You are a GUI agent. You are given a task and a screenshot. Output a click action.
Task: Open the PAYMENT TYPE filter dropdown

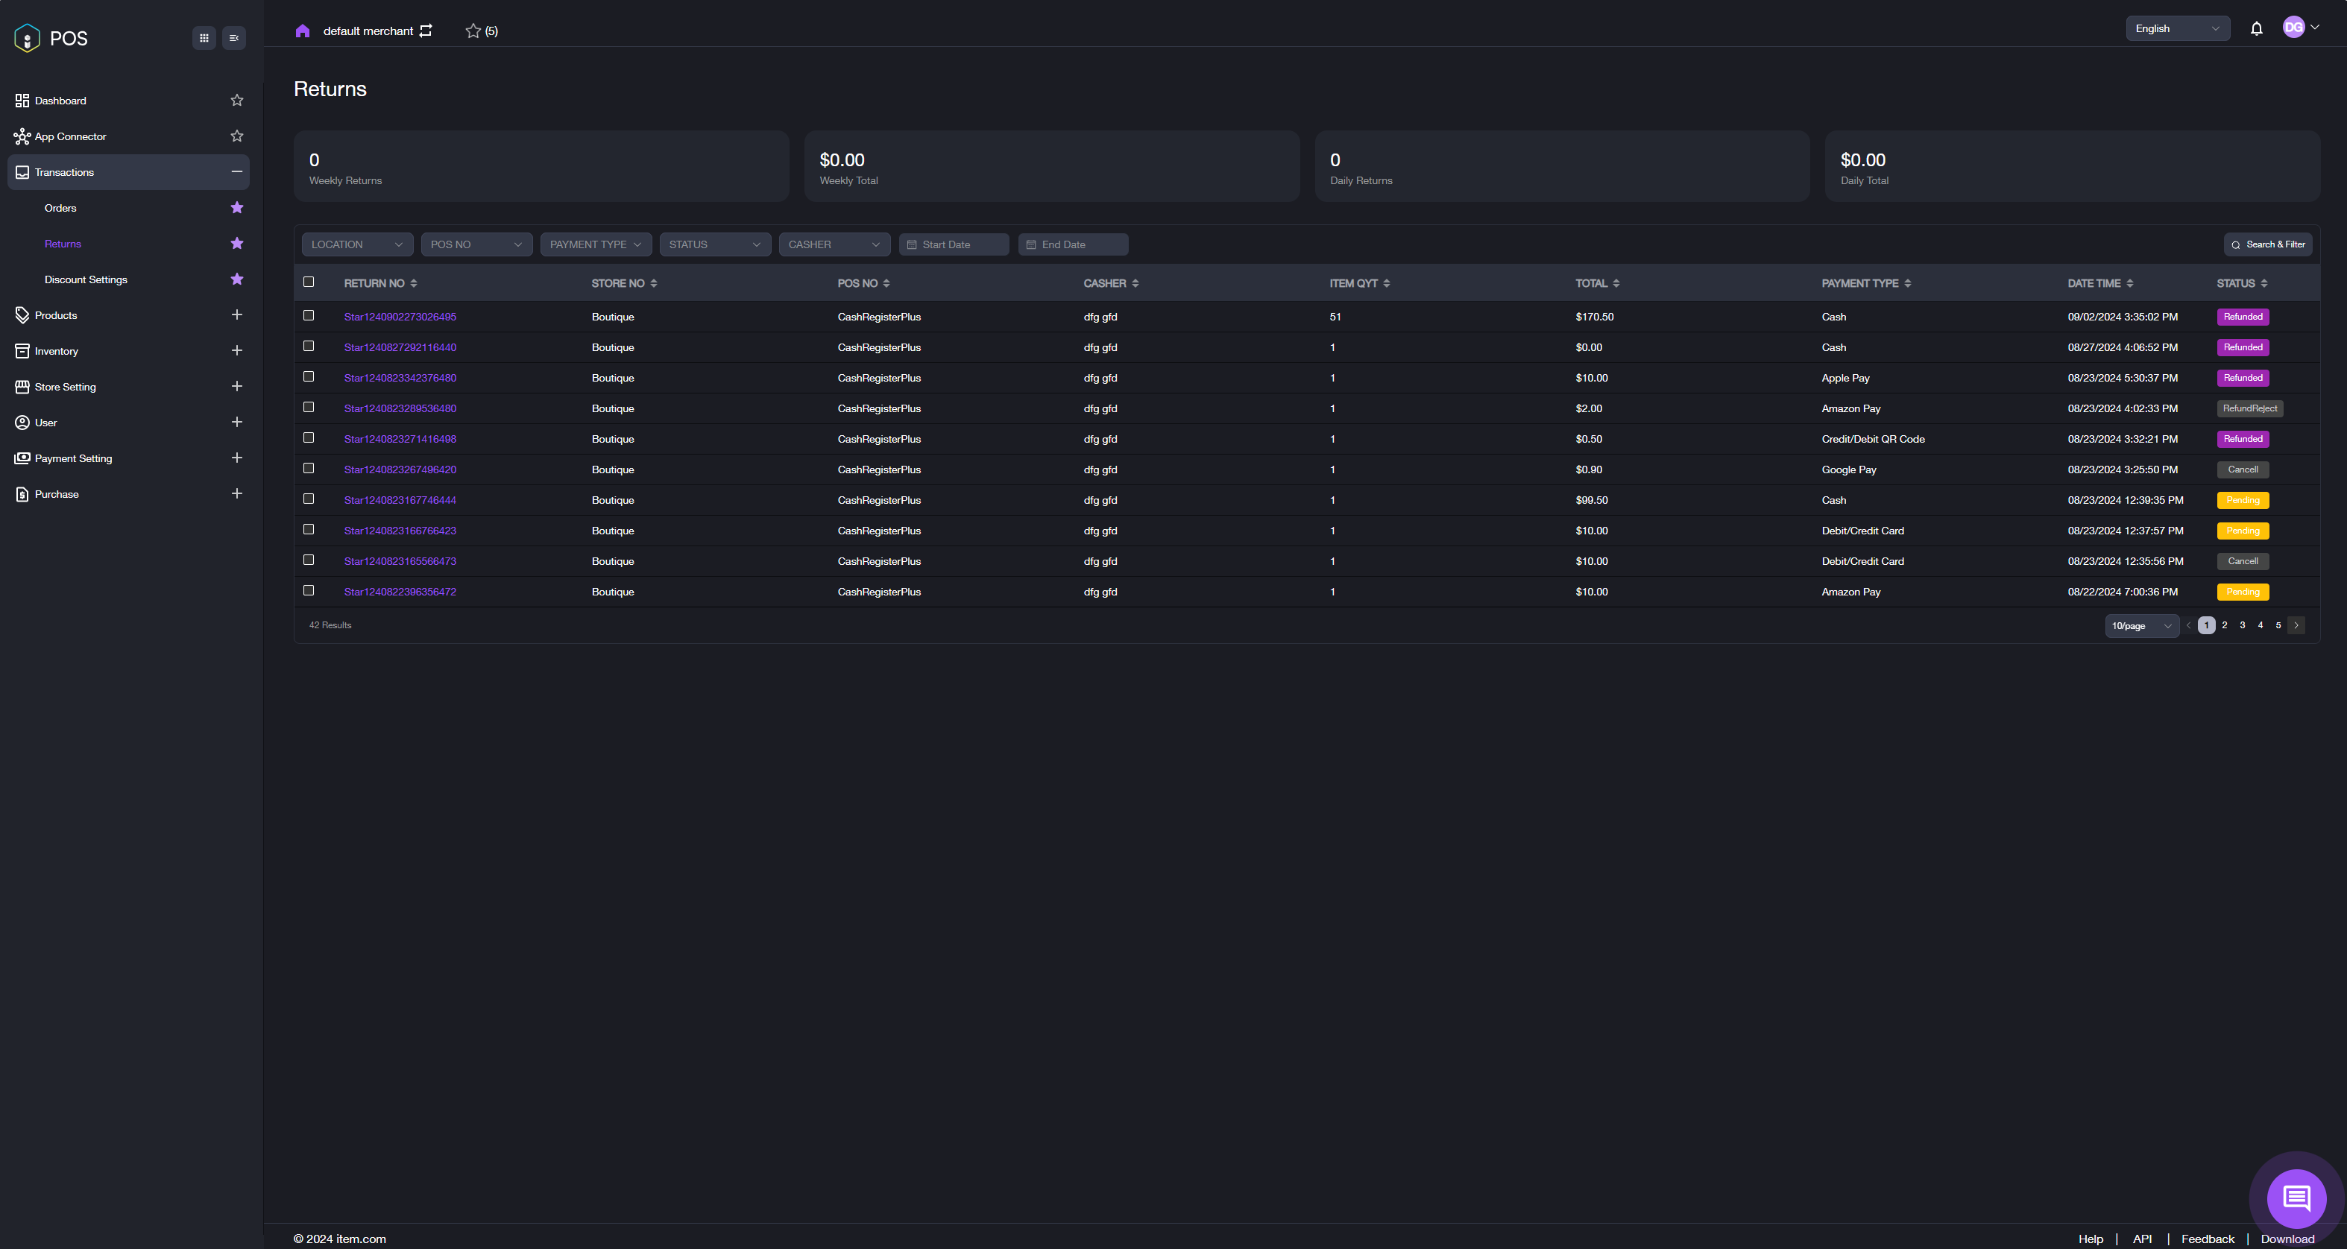(595, 244)
